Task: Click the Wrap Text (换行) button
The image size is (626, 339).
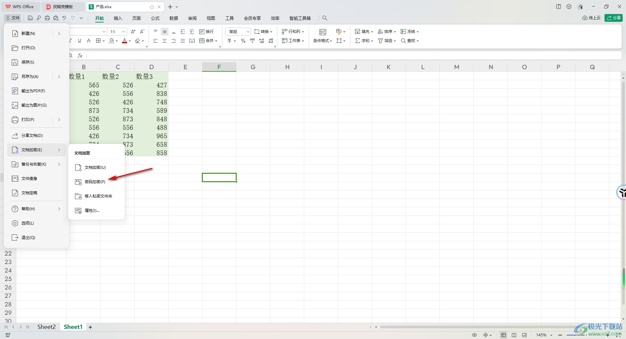Action: click(x=206, y=32)
